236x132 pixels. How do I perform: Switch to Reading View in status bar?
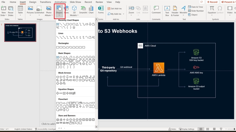[x=214, y=129]
